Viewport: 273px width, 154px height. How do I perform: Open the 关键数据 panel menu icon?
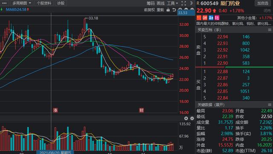pyautogui.click(x=270, y=105)
